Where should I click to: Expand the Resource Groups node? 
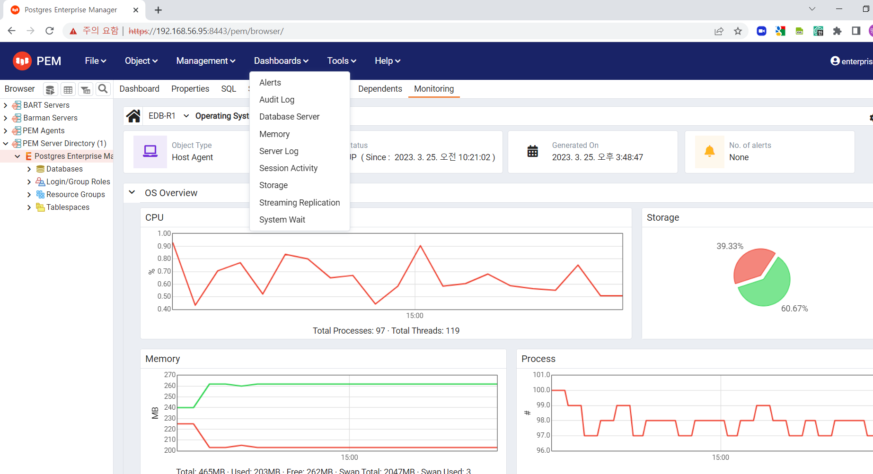(29, 194)
